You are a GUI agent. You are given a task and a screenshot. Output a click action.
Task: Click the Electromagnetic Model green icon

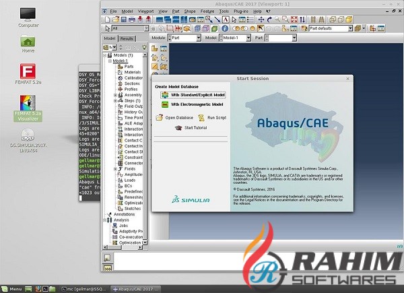165,104
